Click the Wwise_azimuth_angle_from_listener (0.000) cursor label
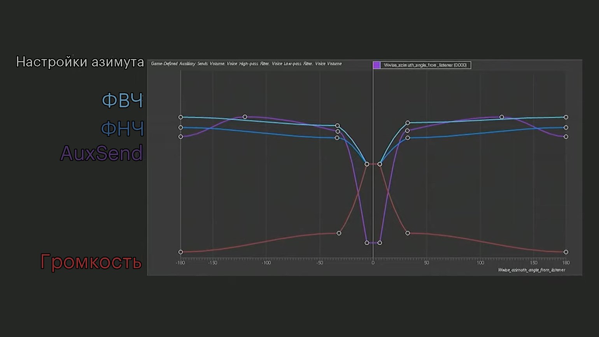Viewport: 599px width, 337px height. pos(425,65)
